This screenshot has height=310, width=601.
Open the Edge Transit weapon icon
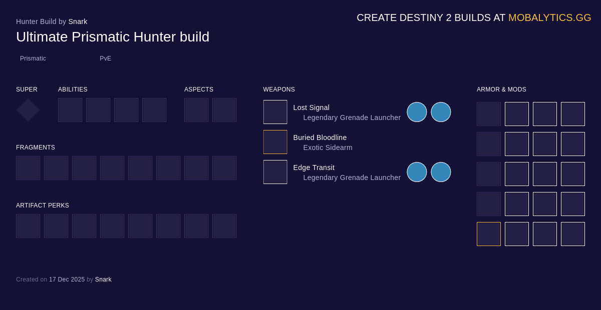tap(275, 172)
